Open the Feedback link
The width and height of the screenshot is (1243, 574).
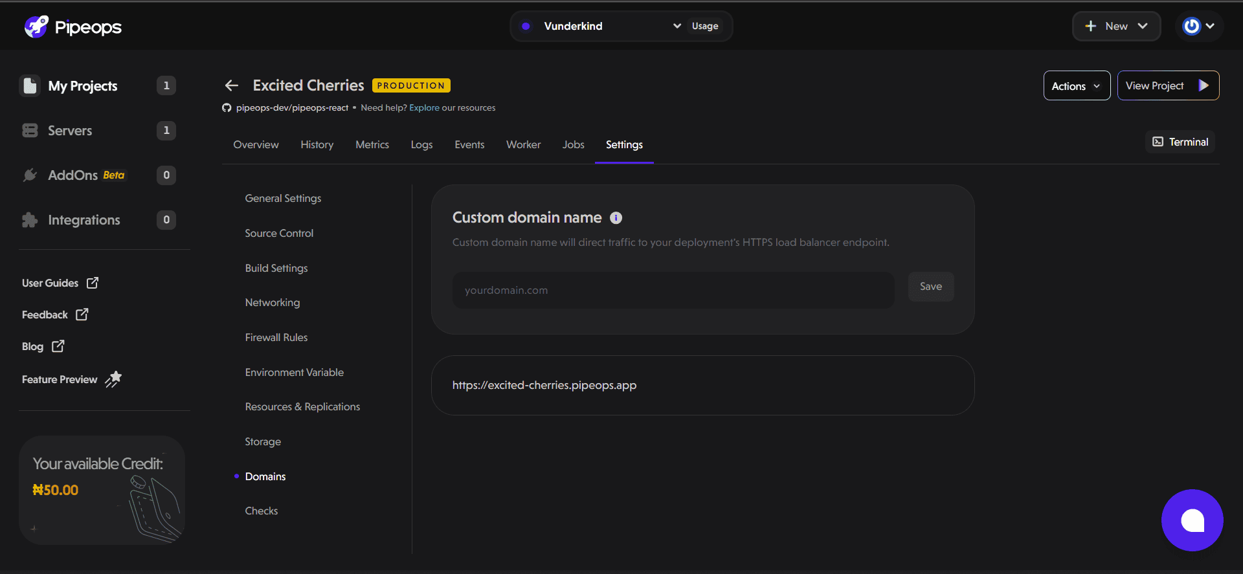[55, 315]
